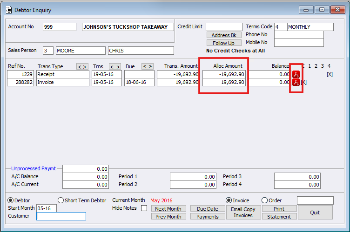Click Trans. Amount -19,692.90 cell
This screenshot has height=232, width=350.
click(178, 74)
